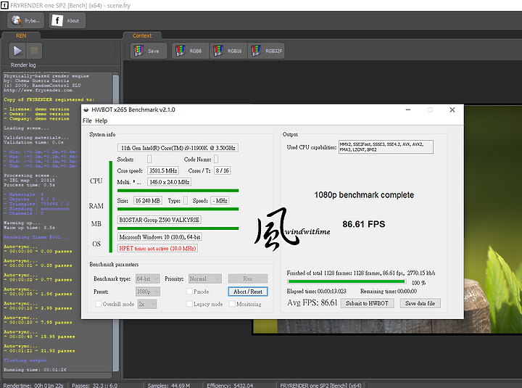The height and width of the screenshot is (388, 522).
Task: Click the RAM Size 16 240 MB field
Action: (147, 200)
